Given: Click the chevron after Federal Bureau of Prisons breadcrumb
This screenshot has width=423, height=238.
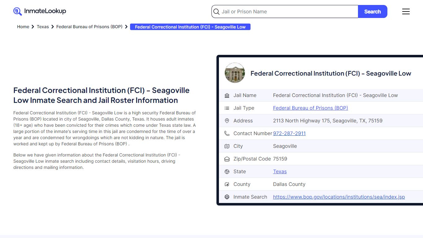Looking at the screenshot, I should coord(126,27).
